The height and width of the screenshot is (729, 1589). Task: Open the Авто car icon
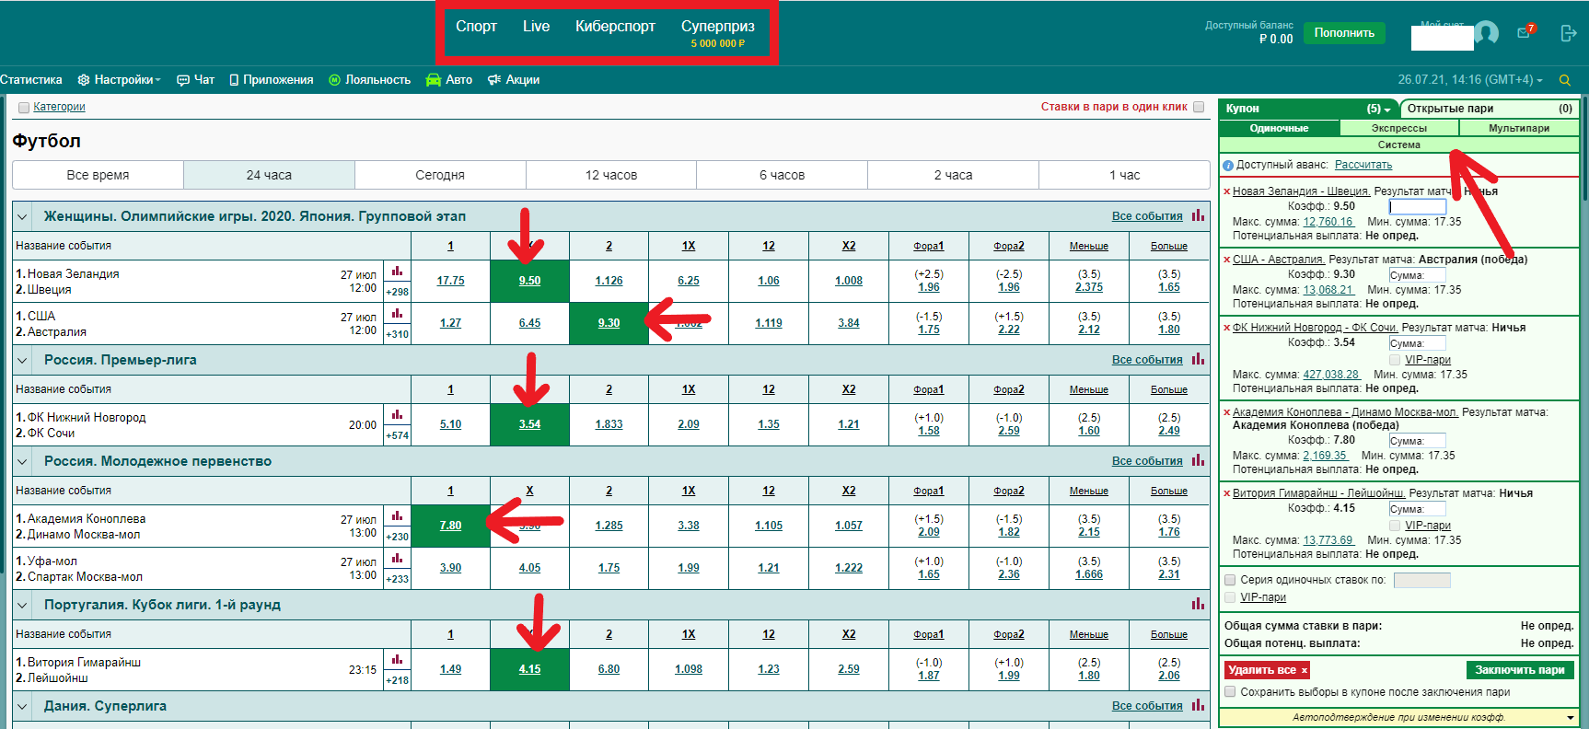[x=434, y=80]
